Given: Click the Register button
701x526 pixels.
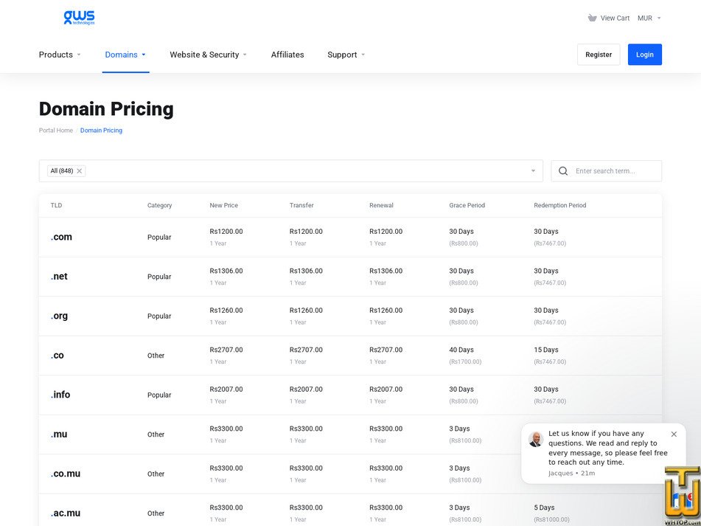Looking at the screenshot, I should click(599, 55).
